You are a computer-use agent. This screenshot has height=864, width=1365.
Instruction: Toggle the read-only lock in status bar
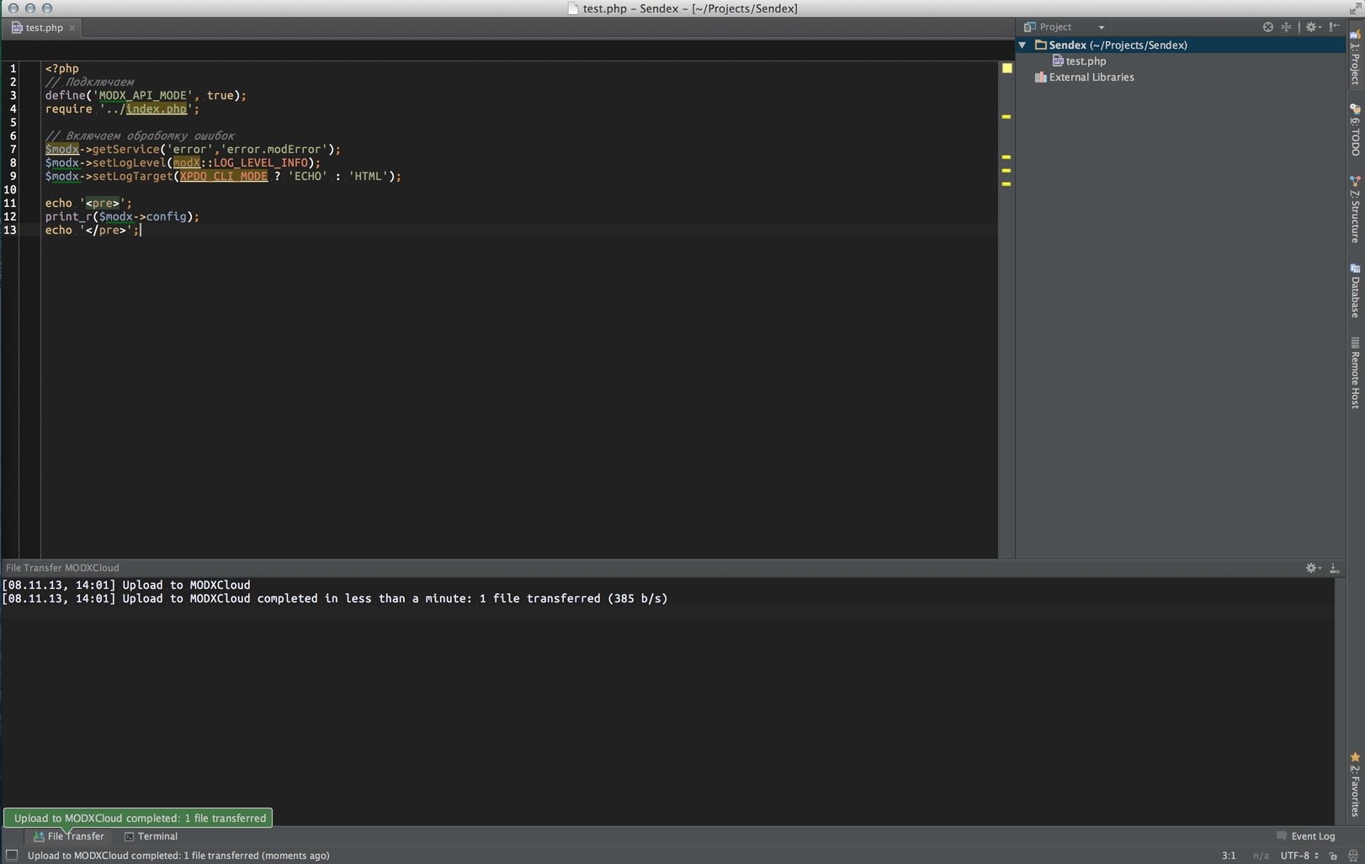pos(1333,856)
